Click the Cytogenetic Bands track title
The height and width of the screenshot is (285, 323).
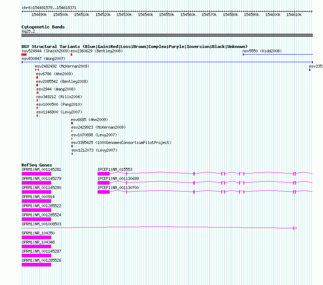(x=43, y=27)
